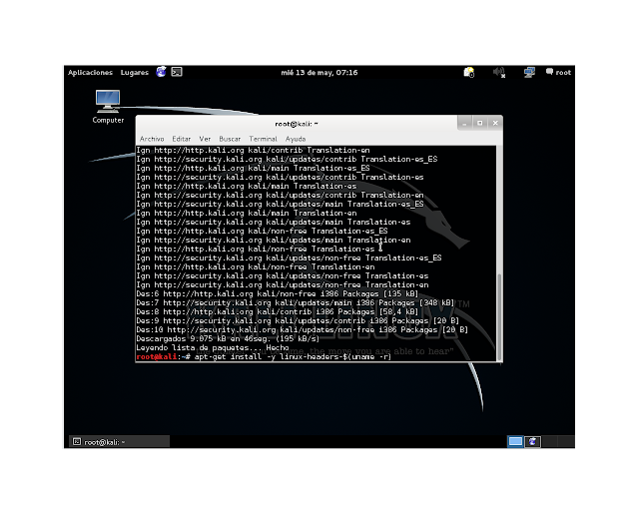Click the Des:9 updates/contrib i386 Packages line

[x=298, y=321]
